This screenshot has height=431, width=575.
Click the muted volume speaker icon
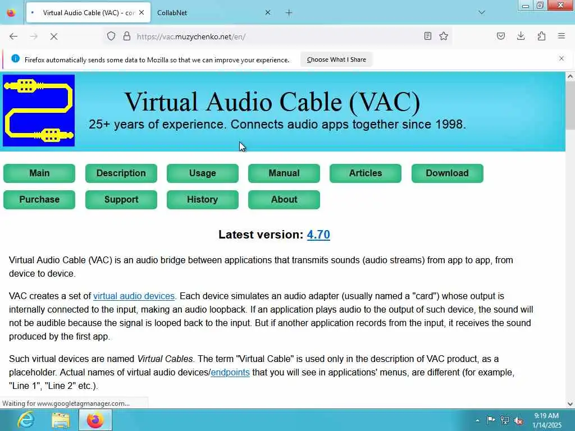(x=518, y=420)
